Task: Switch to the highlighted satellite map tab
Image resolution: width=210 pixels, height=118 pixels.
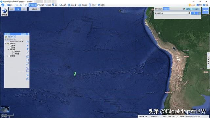Action: tap(18, 9)
